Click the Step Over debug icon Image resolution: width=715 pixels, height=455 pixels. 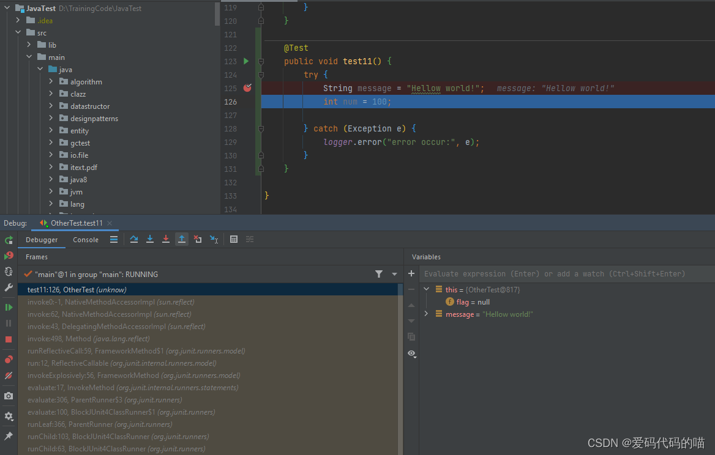coord(134,239)
